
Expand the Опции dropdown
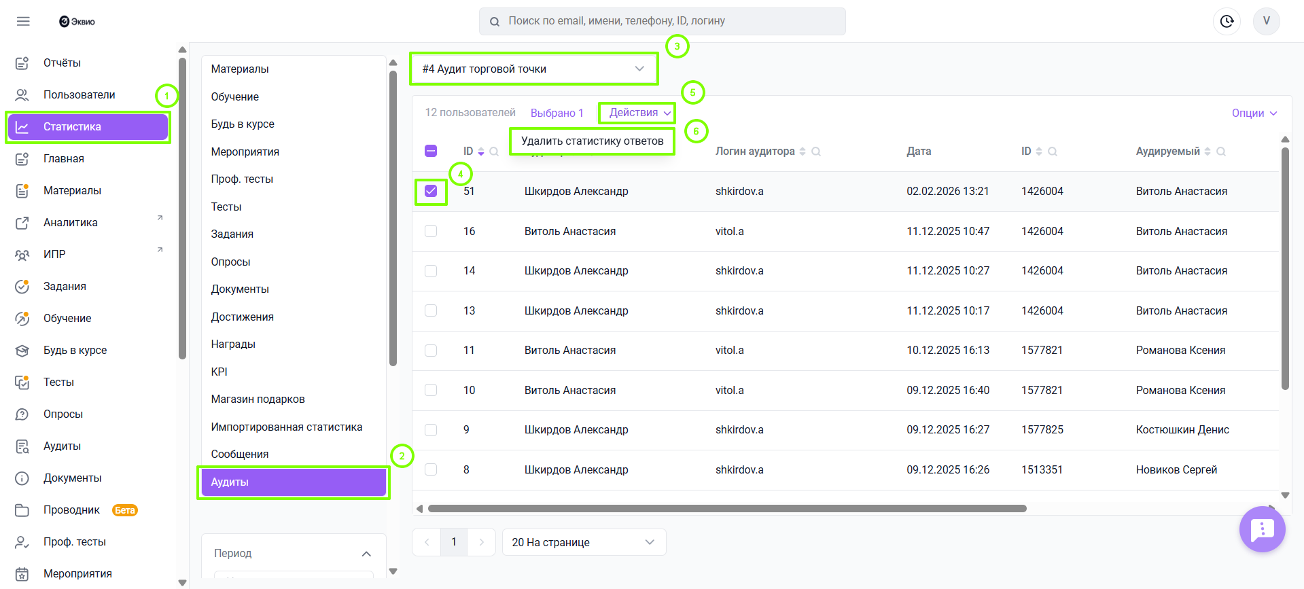1254,113
